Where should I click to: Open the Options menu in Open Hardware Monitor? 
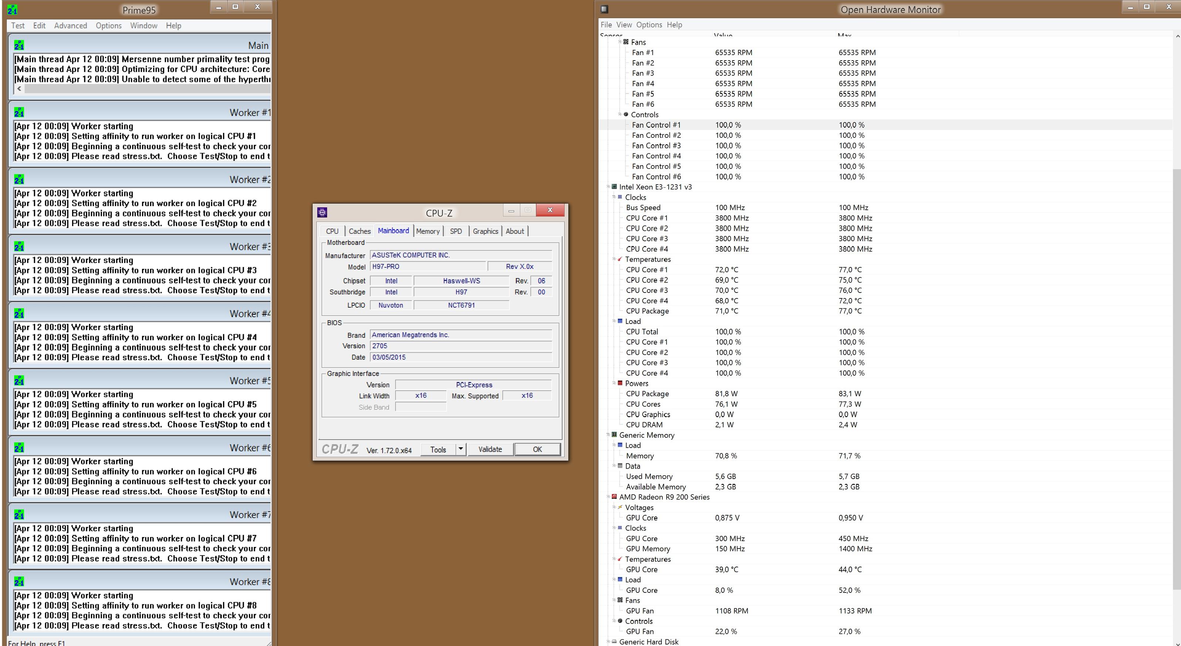(649, 25)
